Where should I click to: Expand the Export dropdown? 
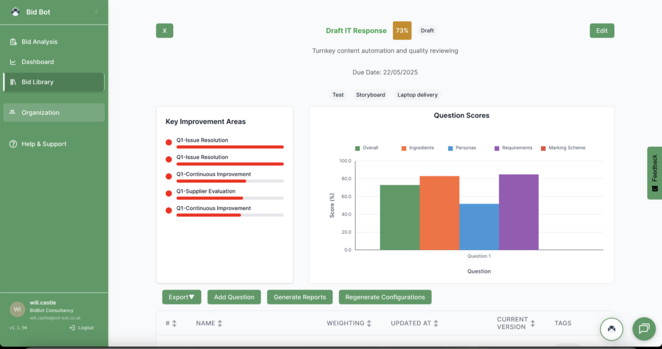pos(181,297)
